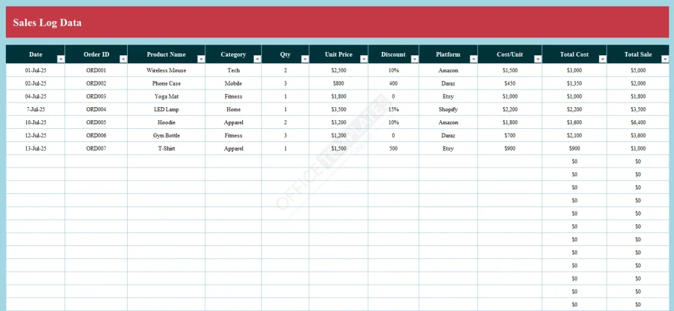Click the Order ID column header
674x311 pixels.
(96, 54)
